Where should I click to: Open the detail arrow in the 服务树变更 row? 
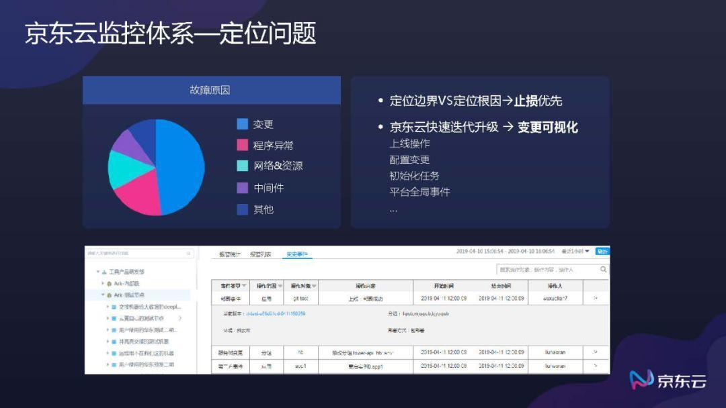pos(596,352)
